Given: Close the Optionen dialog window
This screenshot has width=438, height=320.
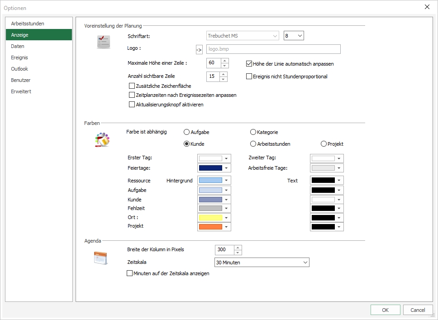Looking at the screenshot, I should [427, 7].
